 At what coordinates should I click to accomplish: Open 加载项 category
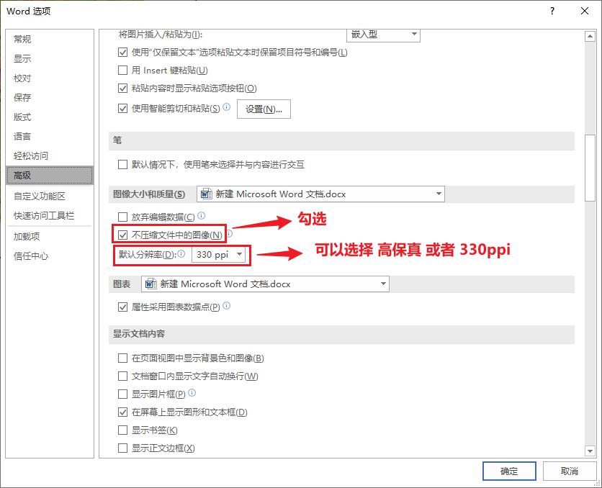pos(50,236)
